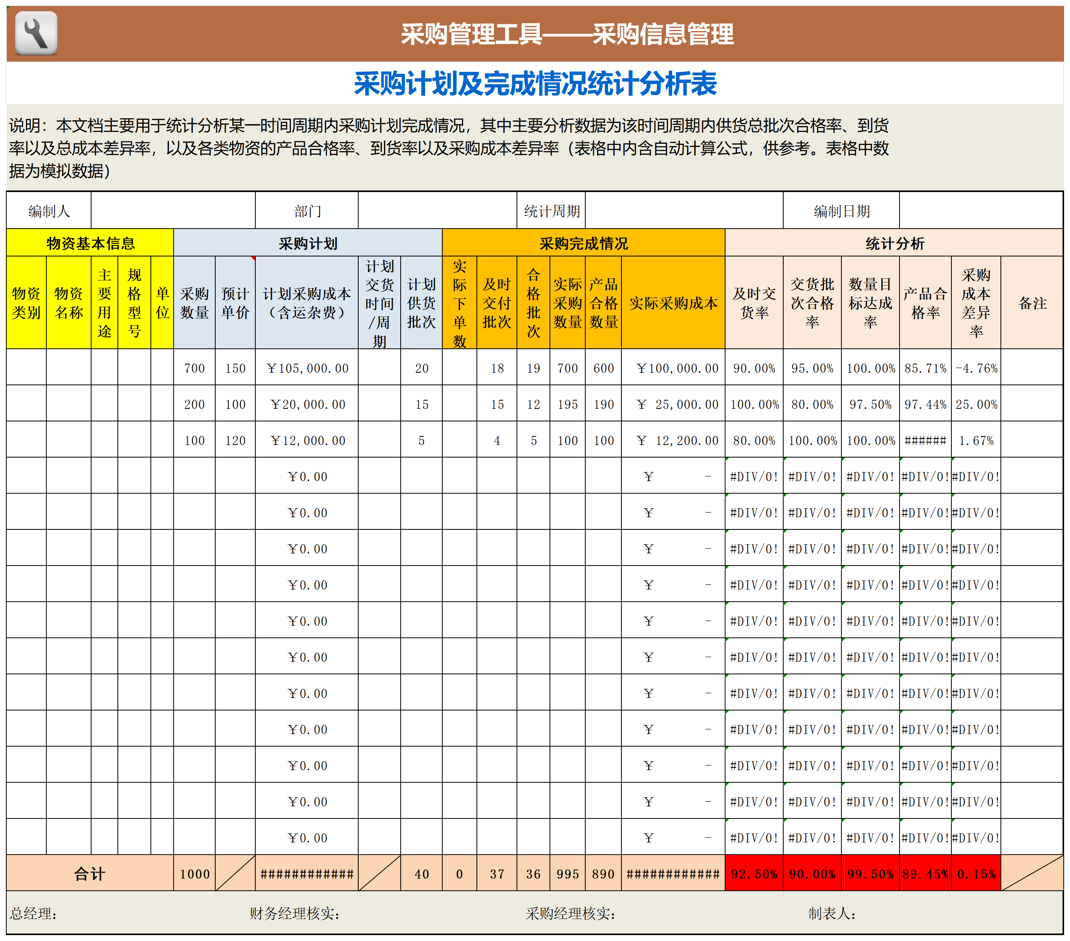
Task: Click the 及时交付批次 column header
Action: point(497,302)
